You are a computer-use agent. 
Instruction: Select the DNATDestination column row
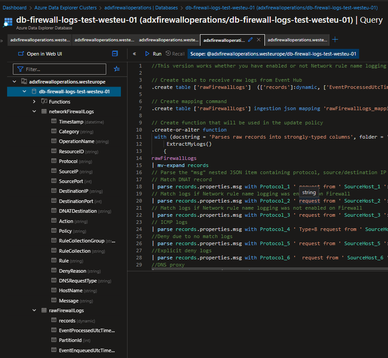(81, 211)
